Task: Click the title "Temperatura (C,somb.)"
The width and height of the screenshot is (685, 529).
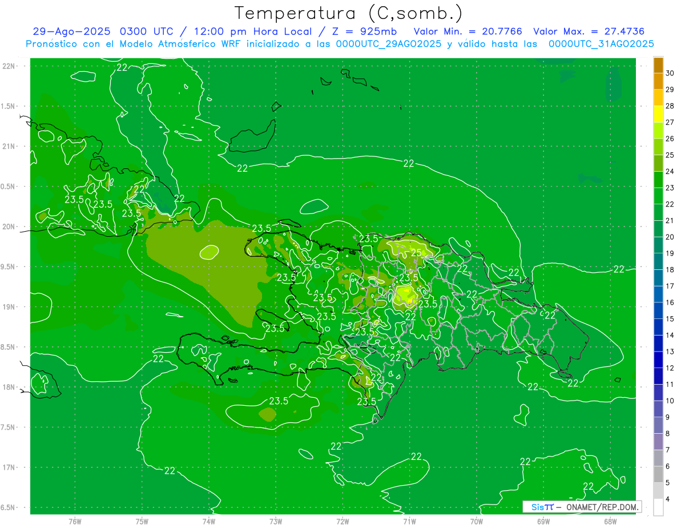Action: pos(349,13)
